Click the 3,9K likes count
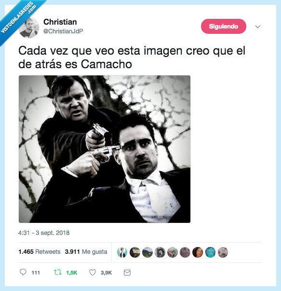 pyautogui.click(x=107, y=273)
